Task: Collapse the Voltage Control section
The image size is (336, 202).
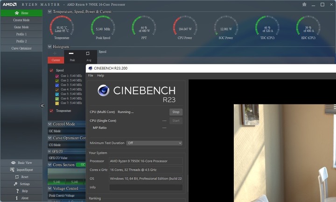Action: [x=49, y=188]
